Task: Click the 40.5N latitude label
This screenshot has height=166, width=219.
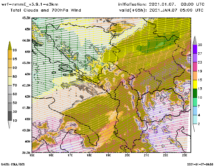Action: (26, 130)
